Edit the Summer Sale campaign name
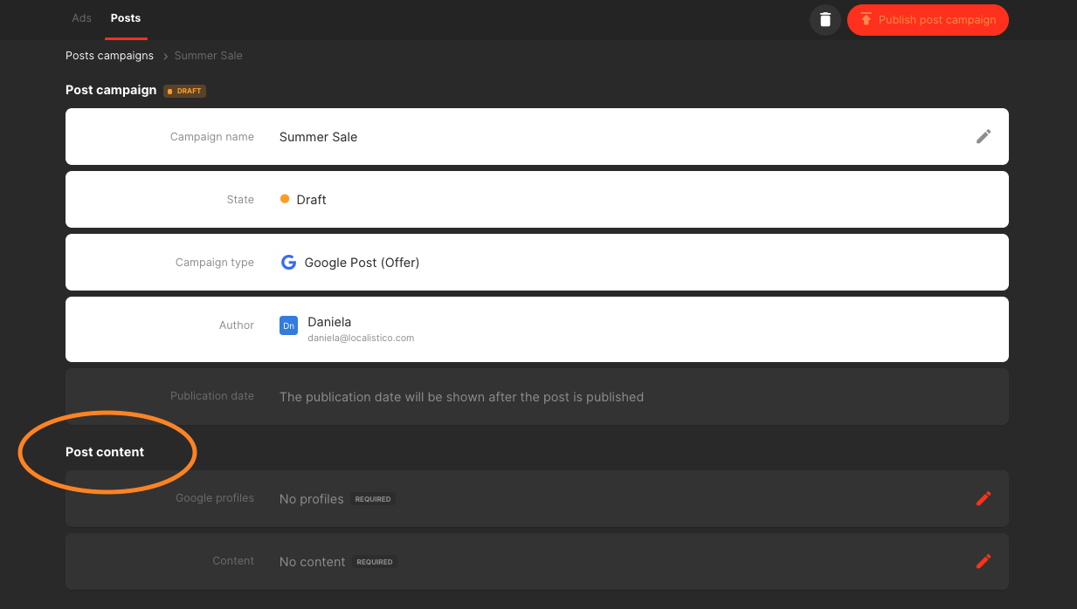1077x609 pixels. [984, 136]
